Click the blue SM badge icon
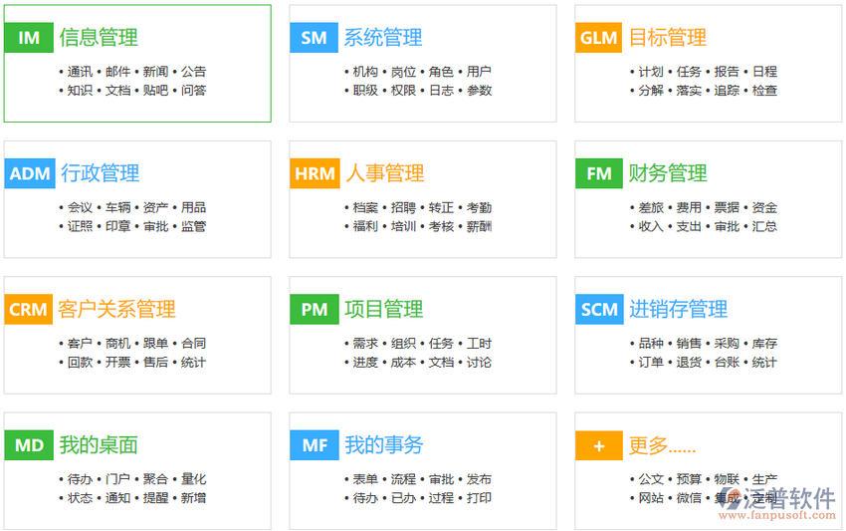 point(314,38)
